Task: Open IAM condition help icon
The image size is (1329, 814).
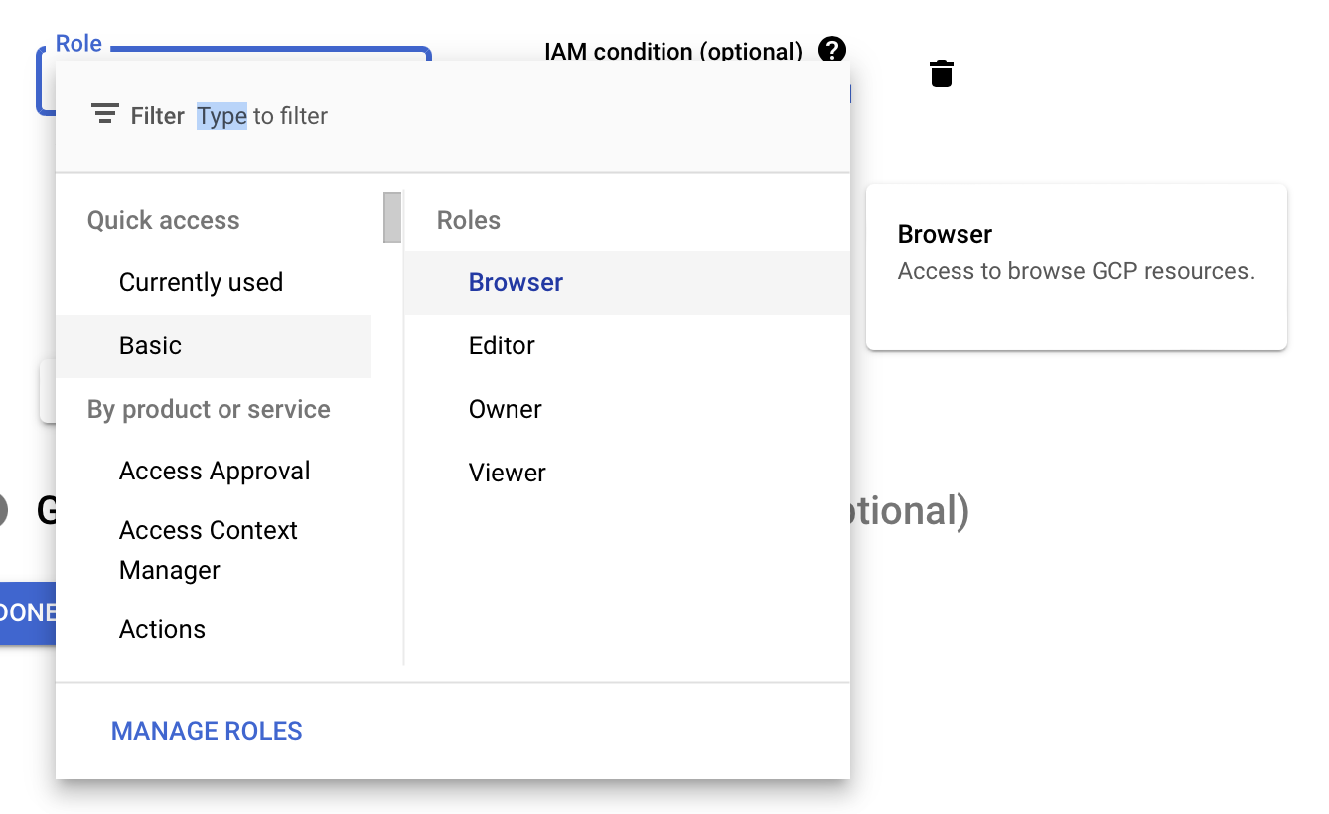Action: click(x=832, y=49)
